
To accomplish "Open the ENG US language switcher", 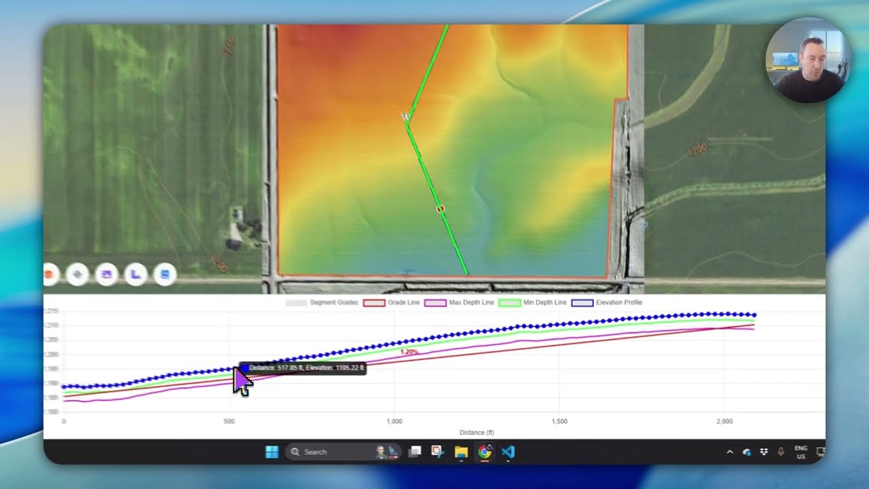I will pos(801,452).
